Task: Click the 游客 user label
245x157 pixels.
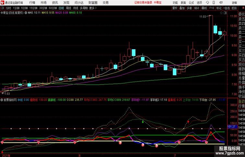Action: (x=234, y=3)
